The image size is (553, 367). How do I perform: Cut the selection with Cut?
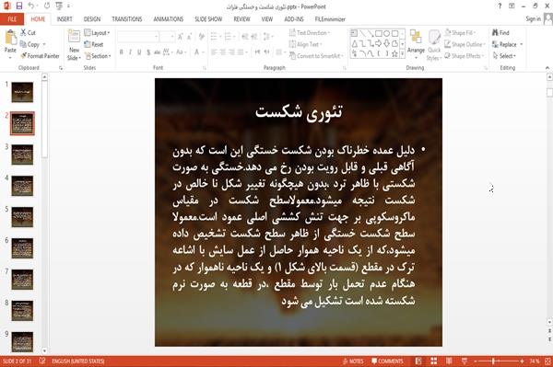click(28, 33)
